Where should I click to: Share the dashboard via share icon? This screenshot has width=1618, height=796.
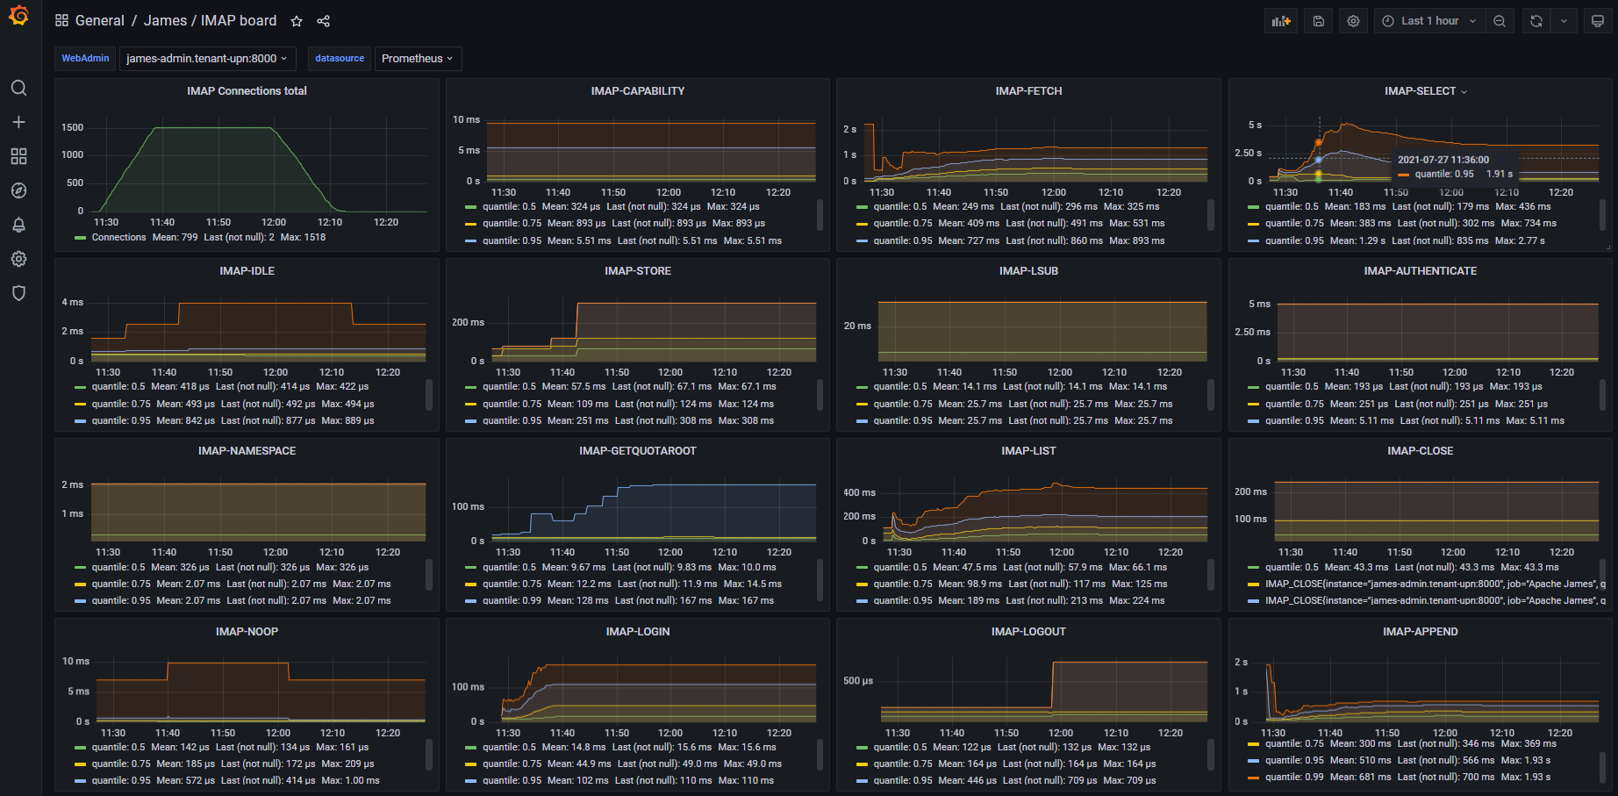click(x=323, y=21)
